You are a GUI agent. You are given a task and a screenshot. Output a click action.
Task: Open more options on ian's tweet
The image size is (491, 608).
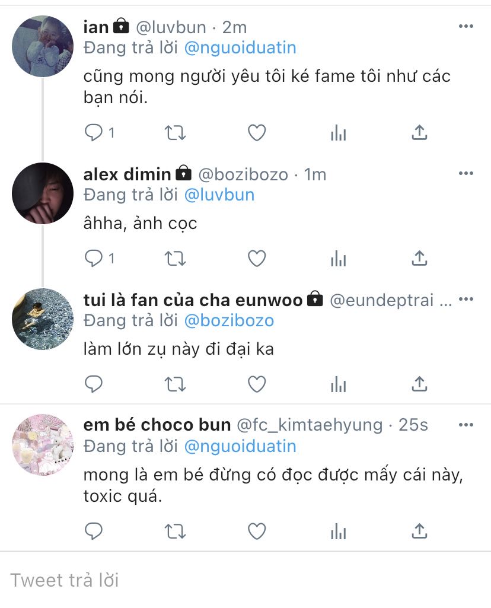[x=466, y=26]
